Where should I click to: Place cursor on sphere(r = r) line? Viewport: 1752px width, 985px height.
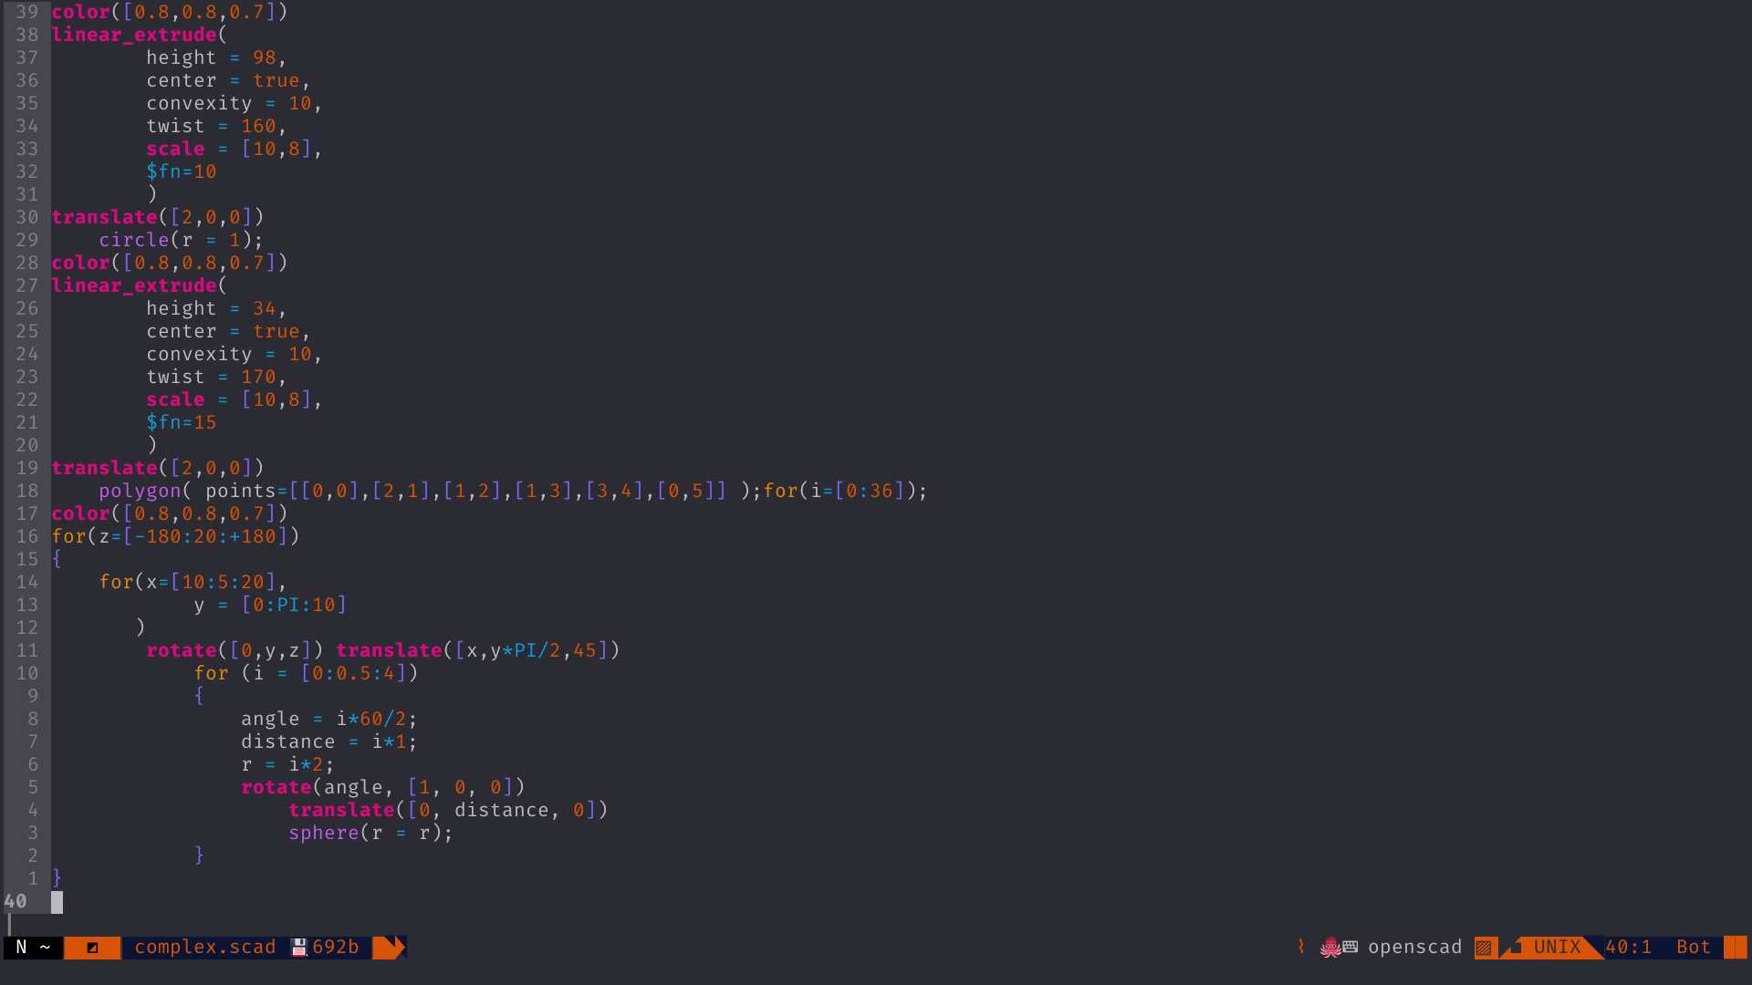click(x=370, y=833)
